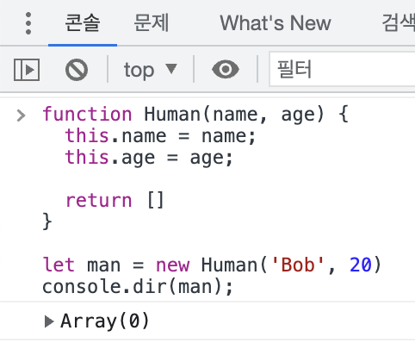
Task: Click the Array(0) result text
Action: coord(105,321)
